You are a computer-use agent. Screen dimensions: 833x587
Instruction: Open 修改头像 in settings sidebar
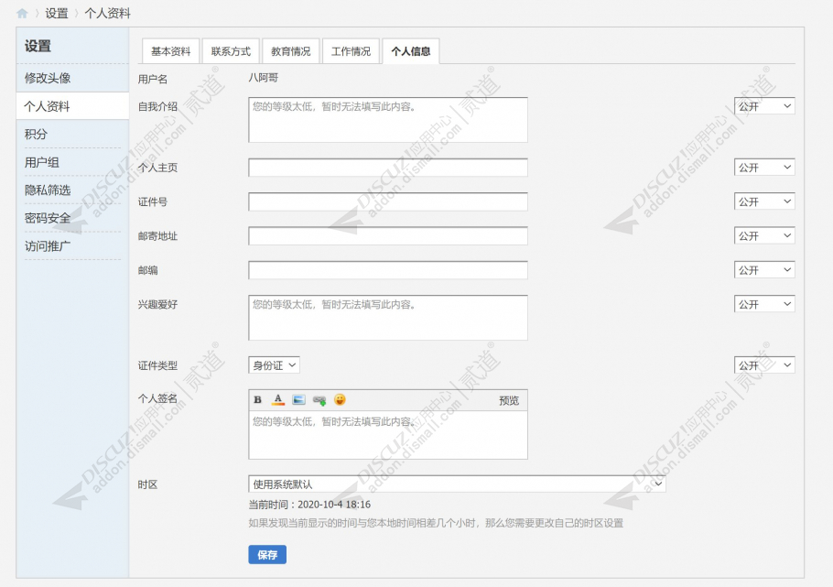coord(48,78)
